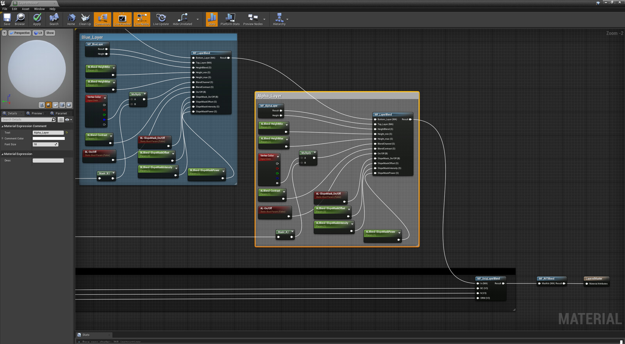
Task: Click the Desc input field
Action: pos(48,160)
